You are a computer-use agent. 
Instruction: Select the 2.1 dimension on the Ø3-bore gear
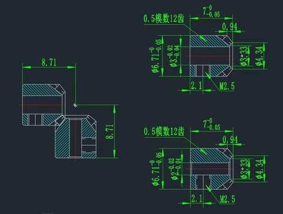pos(196,85)
